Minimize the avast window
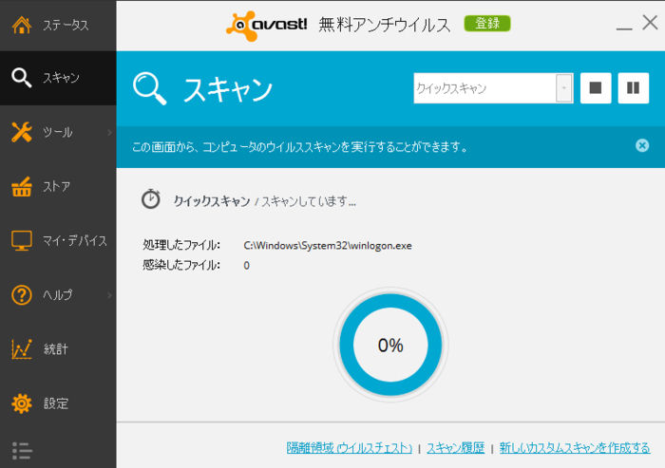This screenshot has width=665, height=468. click(x=624, y=28)
